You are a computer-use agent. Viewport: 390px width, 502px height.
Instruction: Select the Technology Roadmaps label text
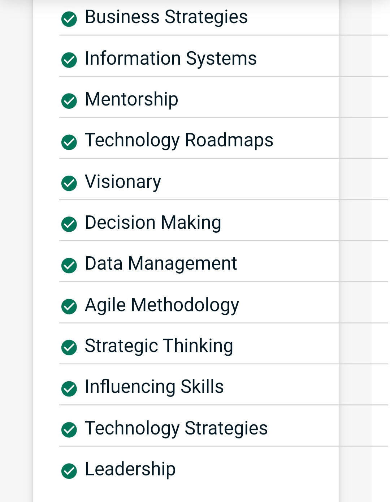[179, 141]
